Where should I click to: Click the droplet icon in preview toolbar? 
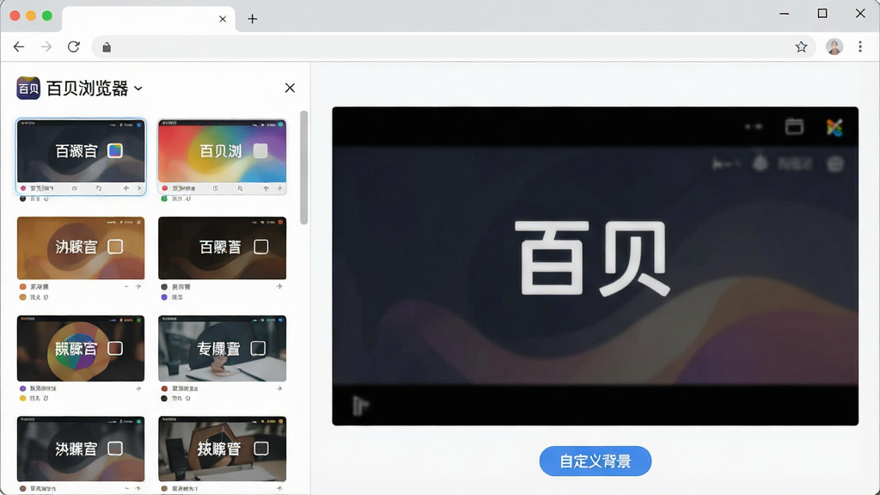(x=760, y=163)
